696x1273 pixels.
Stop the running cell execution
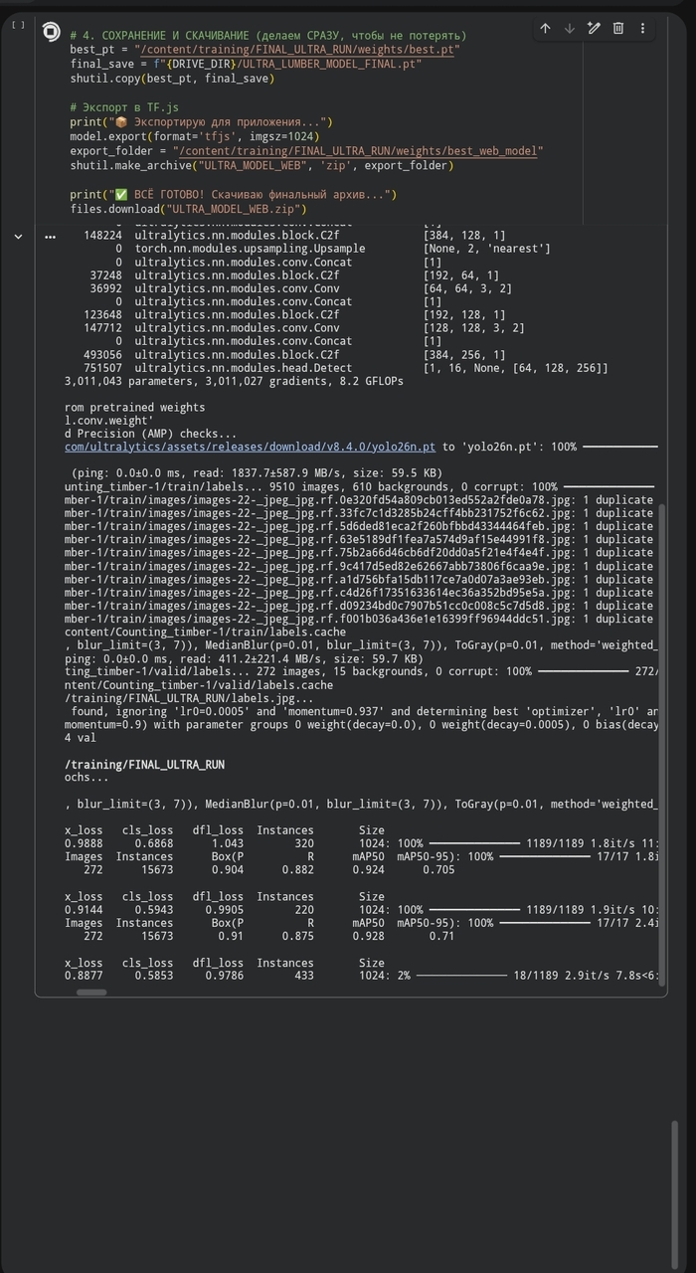(x=51, y=33)
